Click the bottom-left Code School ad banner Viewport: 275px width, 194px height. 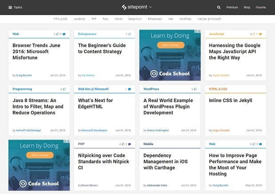click(x=39, y=165)
